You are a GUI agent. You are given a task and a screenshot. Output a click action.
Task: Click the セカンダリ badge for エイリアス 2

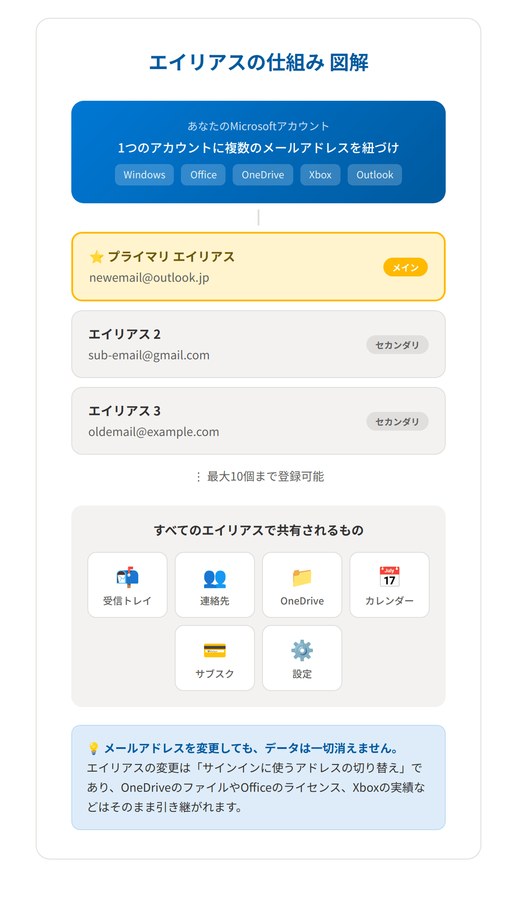point(398,345)
